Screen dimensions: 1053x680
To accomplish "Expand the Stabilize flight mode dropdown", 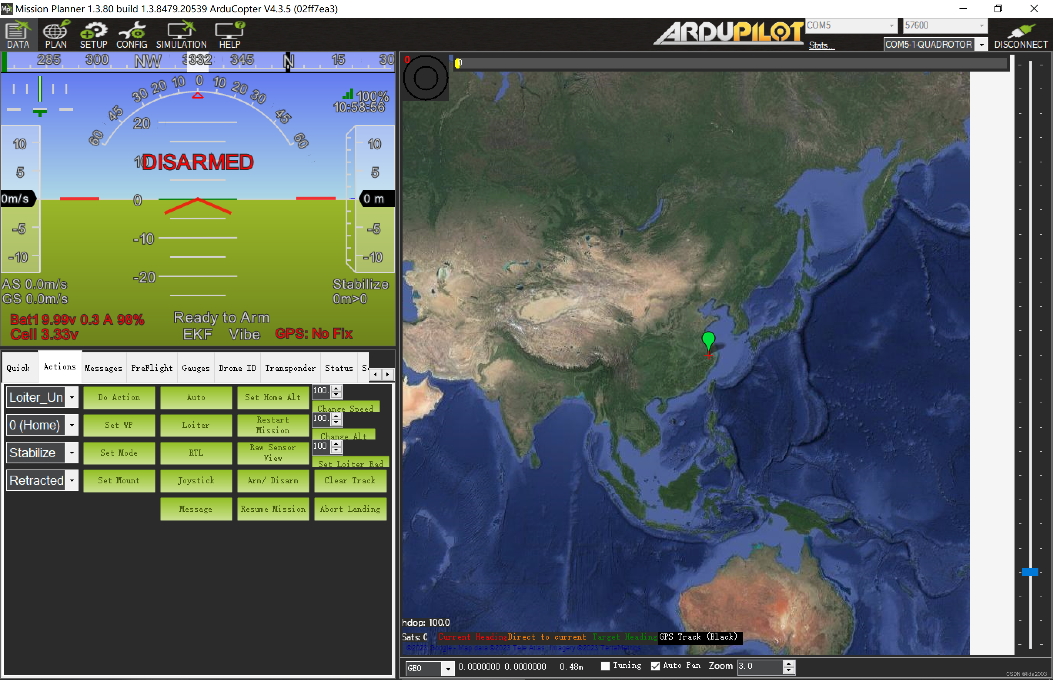I will (x=72, y=453).
